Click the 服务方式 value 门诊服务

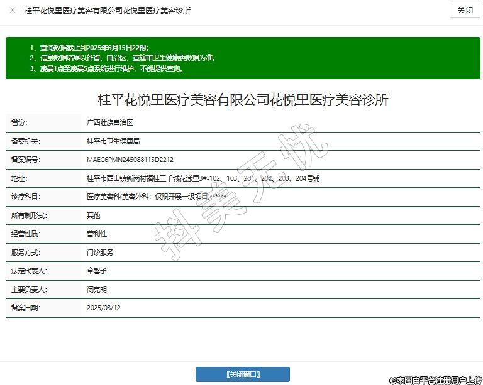100,252
